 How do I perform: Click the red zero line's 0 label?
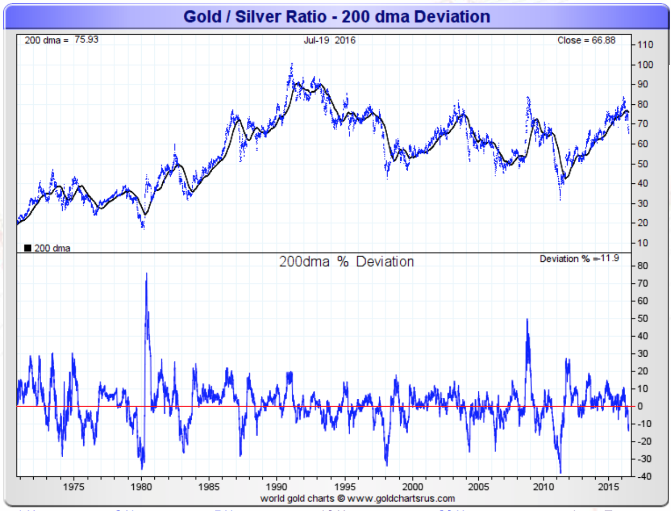click(640, 406)
